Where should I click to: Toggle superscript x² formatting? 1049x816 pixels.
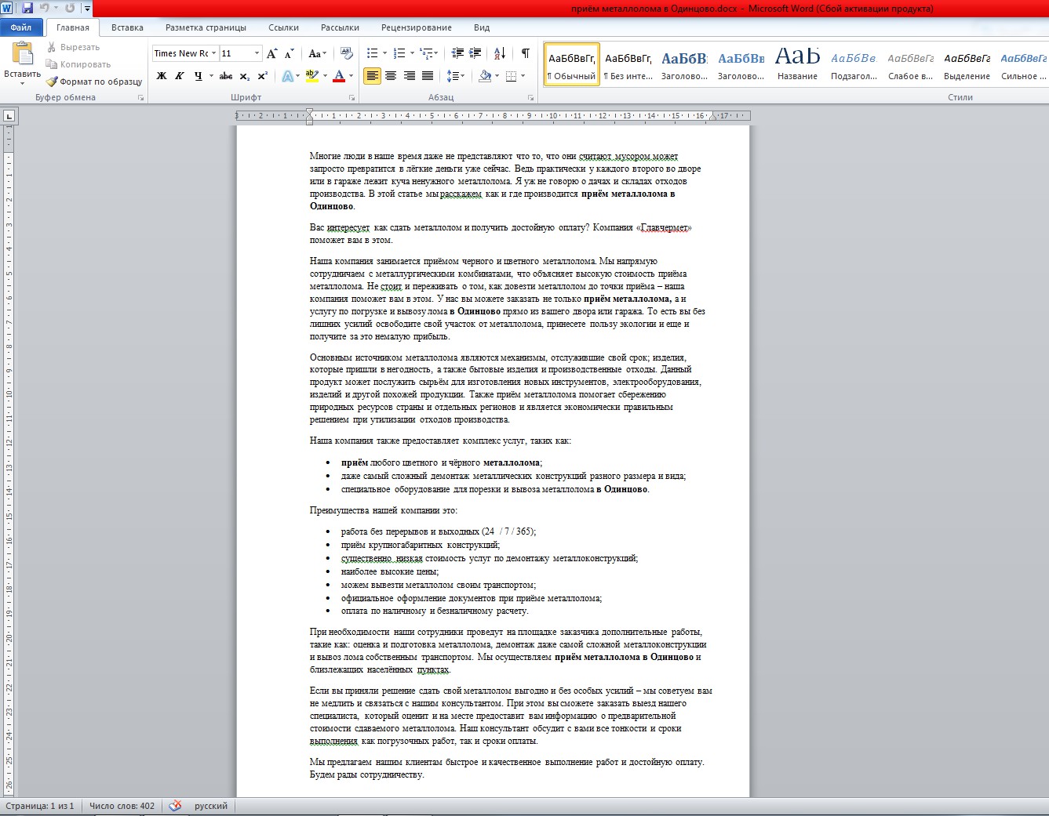262,76
